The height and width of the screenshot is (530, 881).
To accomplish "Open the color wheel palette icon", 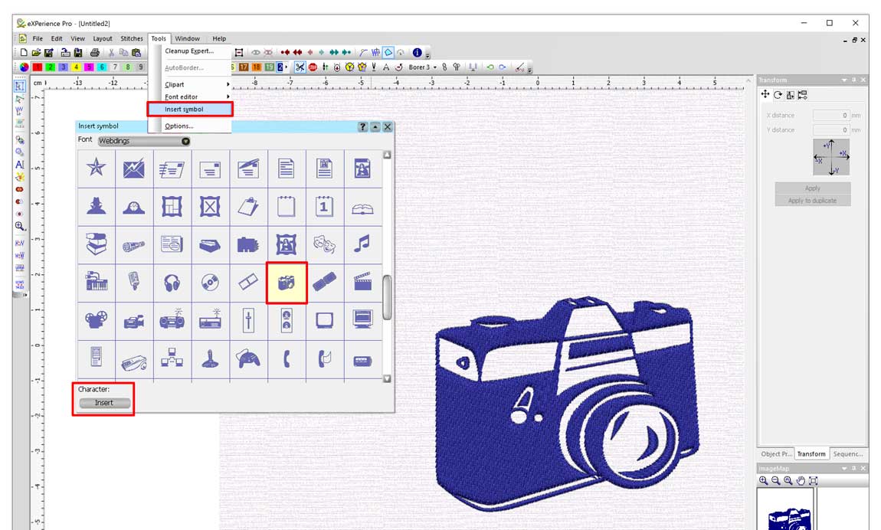I will tap(24, 67).
